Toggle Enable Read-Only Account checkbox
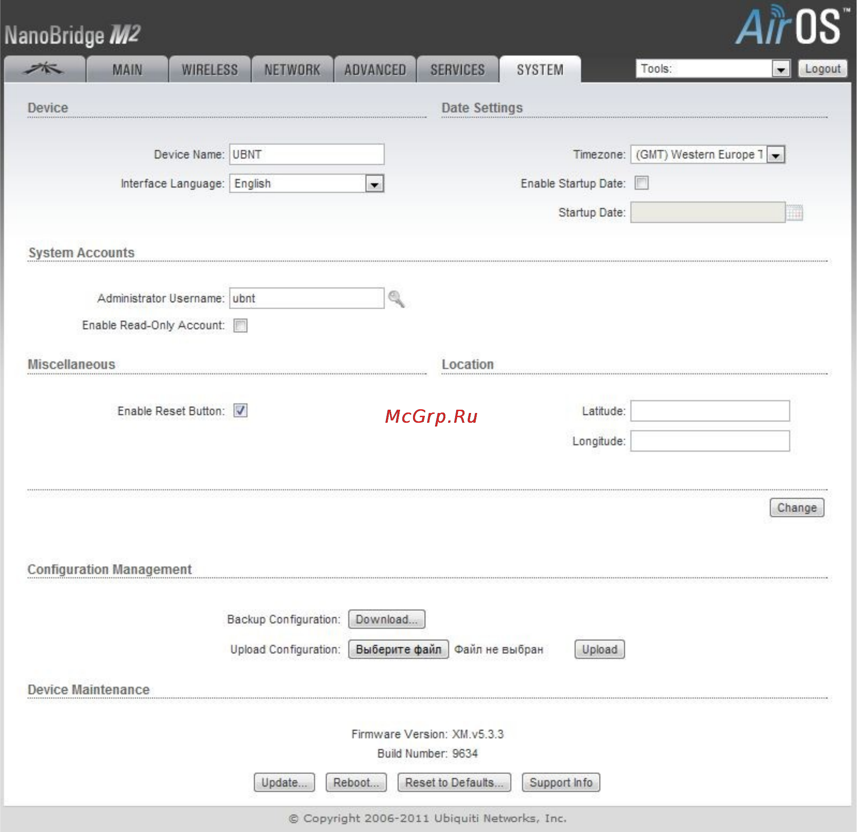857x832 pixels. 240,325
